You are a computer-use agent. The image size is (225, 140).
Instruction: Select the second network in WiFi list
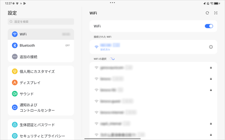153,79
